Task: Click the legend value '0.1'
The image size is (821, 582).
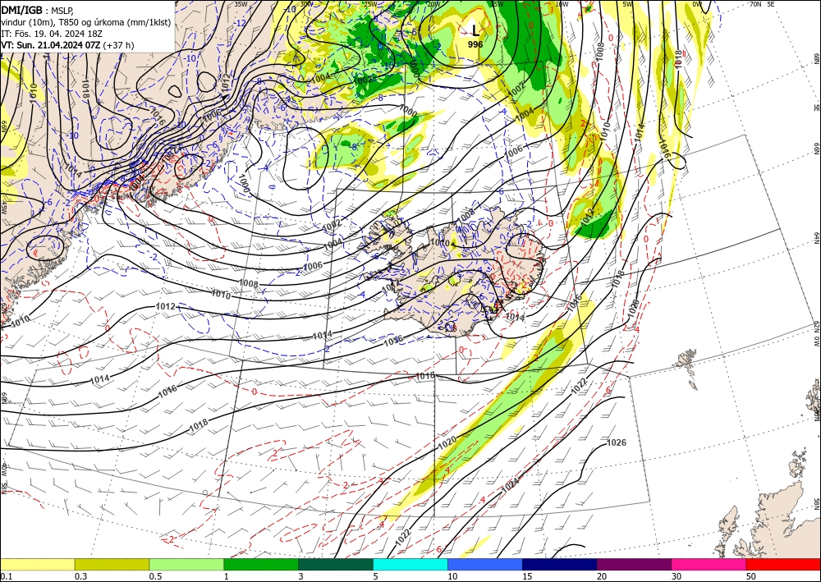Action: pyautogui.click(x=5, y=576)
